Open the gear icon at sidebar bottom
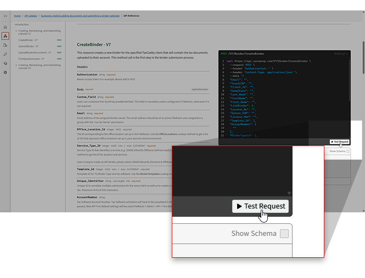Screen dimensions: 365x278 (5, 72)
